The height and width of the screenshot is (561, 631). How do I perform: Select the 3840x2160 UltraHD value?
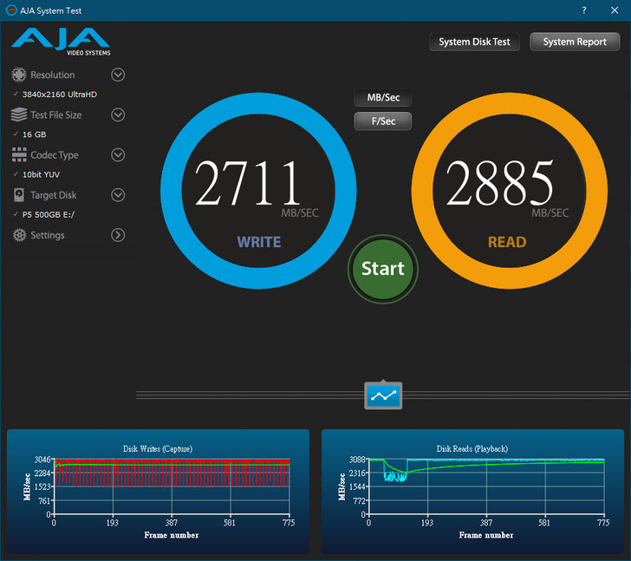coord(60,95)
